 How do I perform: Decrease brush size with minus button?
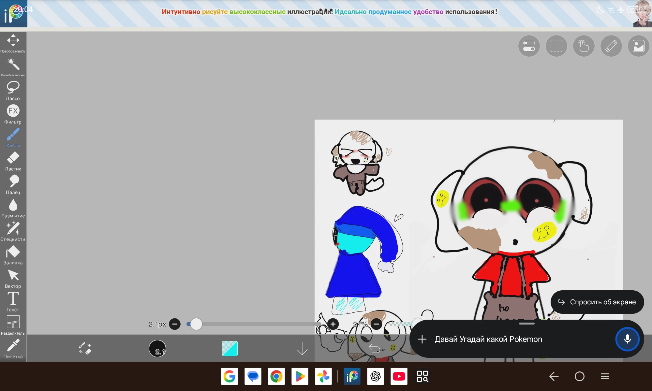pos(175,324)
